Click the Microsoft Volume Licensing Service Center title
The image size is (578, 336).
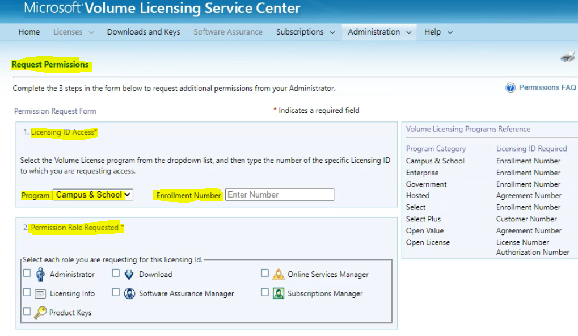(162, 8)
